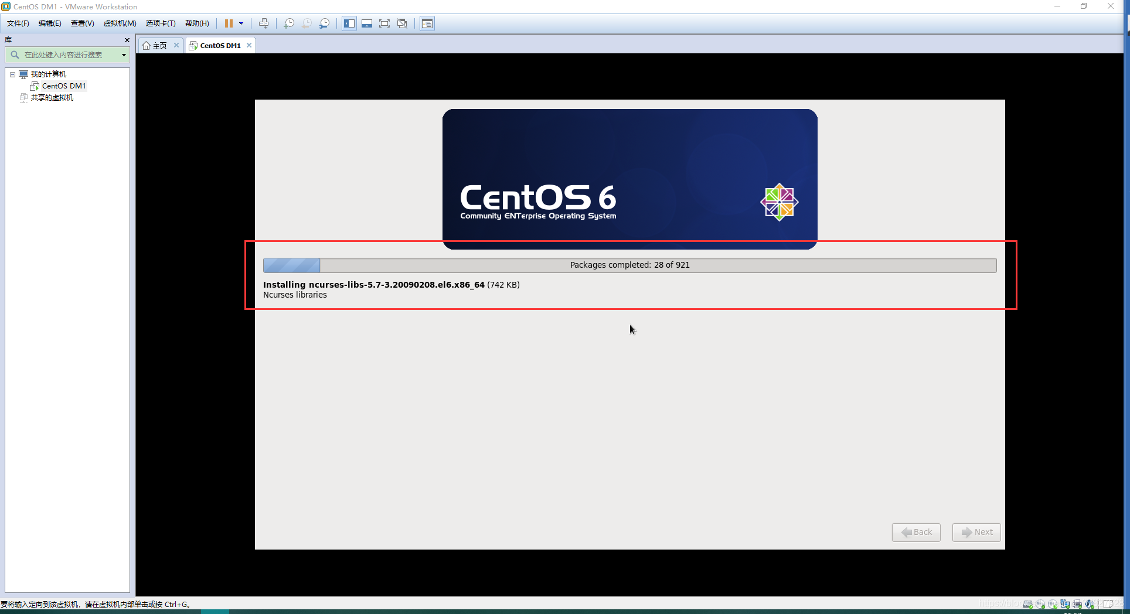Viewport: 1130px width, 614px height.
Task: Open the 查看(V) menu
Action: click(x=82, y=23)
